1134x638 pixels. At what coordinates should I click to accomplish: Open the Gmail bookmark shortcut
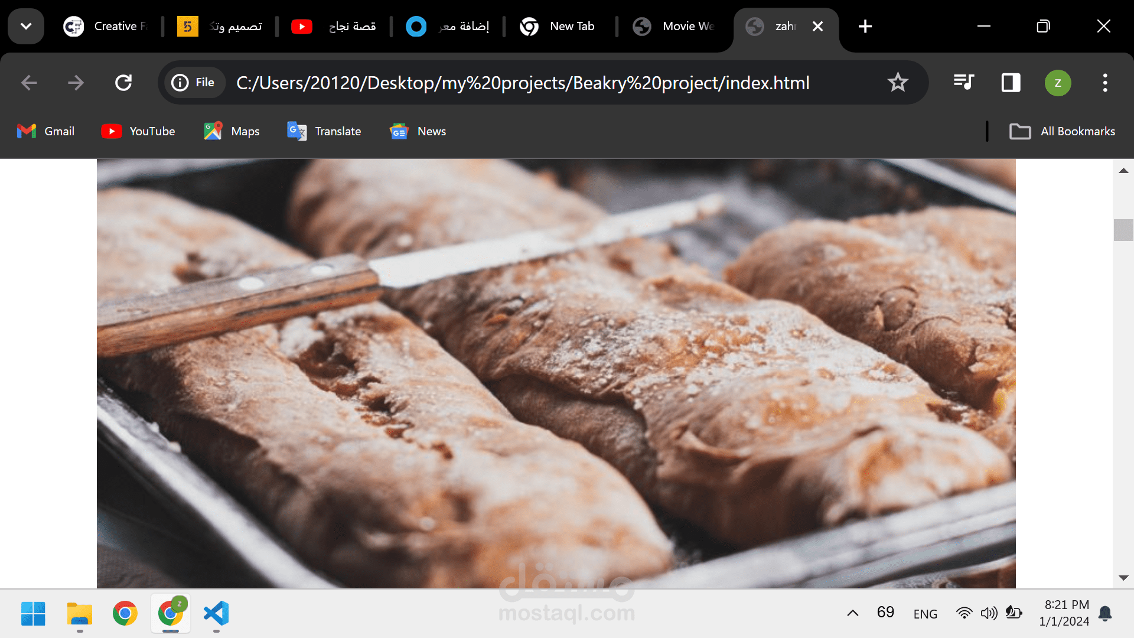(x=45, y=131)
